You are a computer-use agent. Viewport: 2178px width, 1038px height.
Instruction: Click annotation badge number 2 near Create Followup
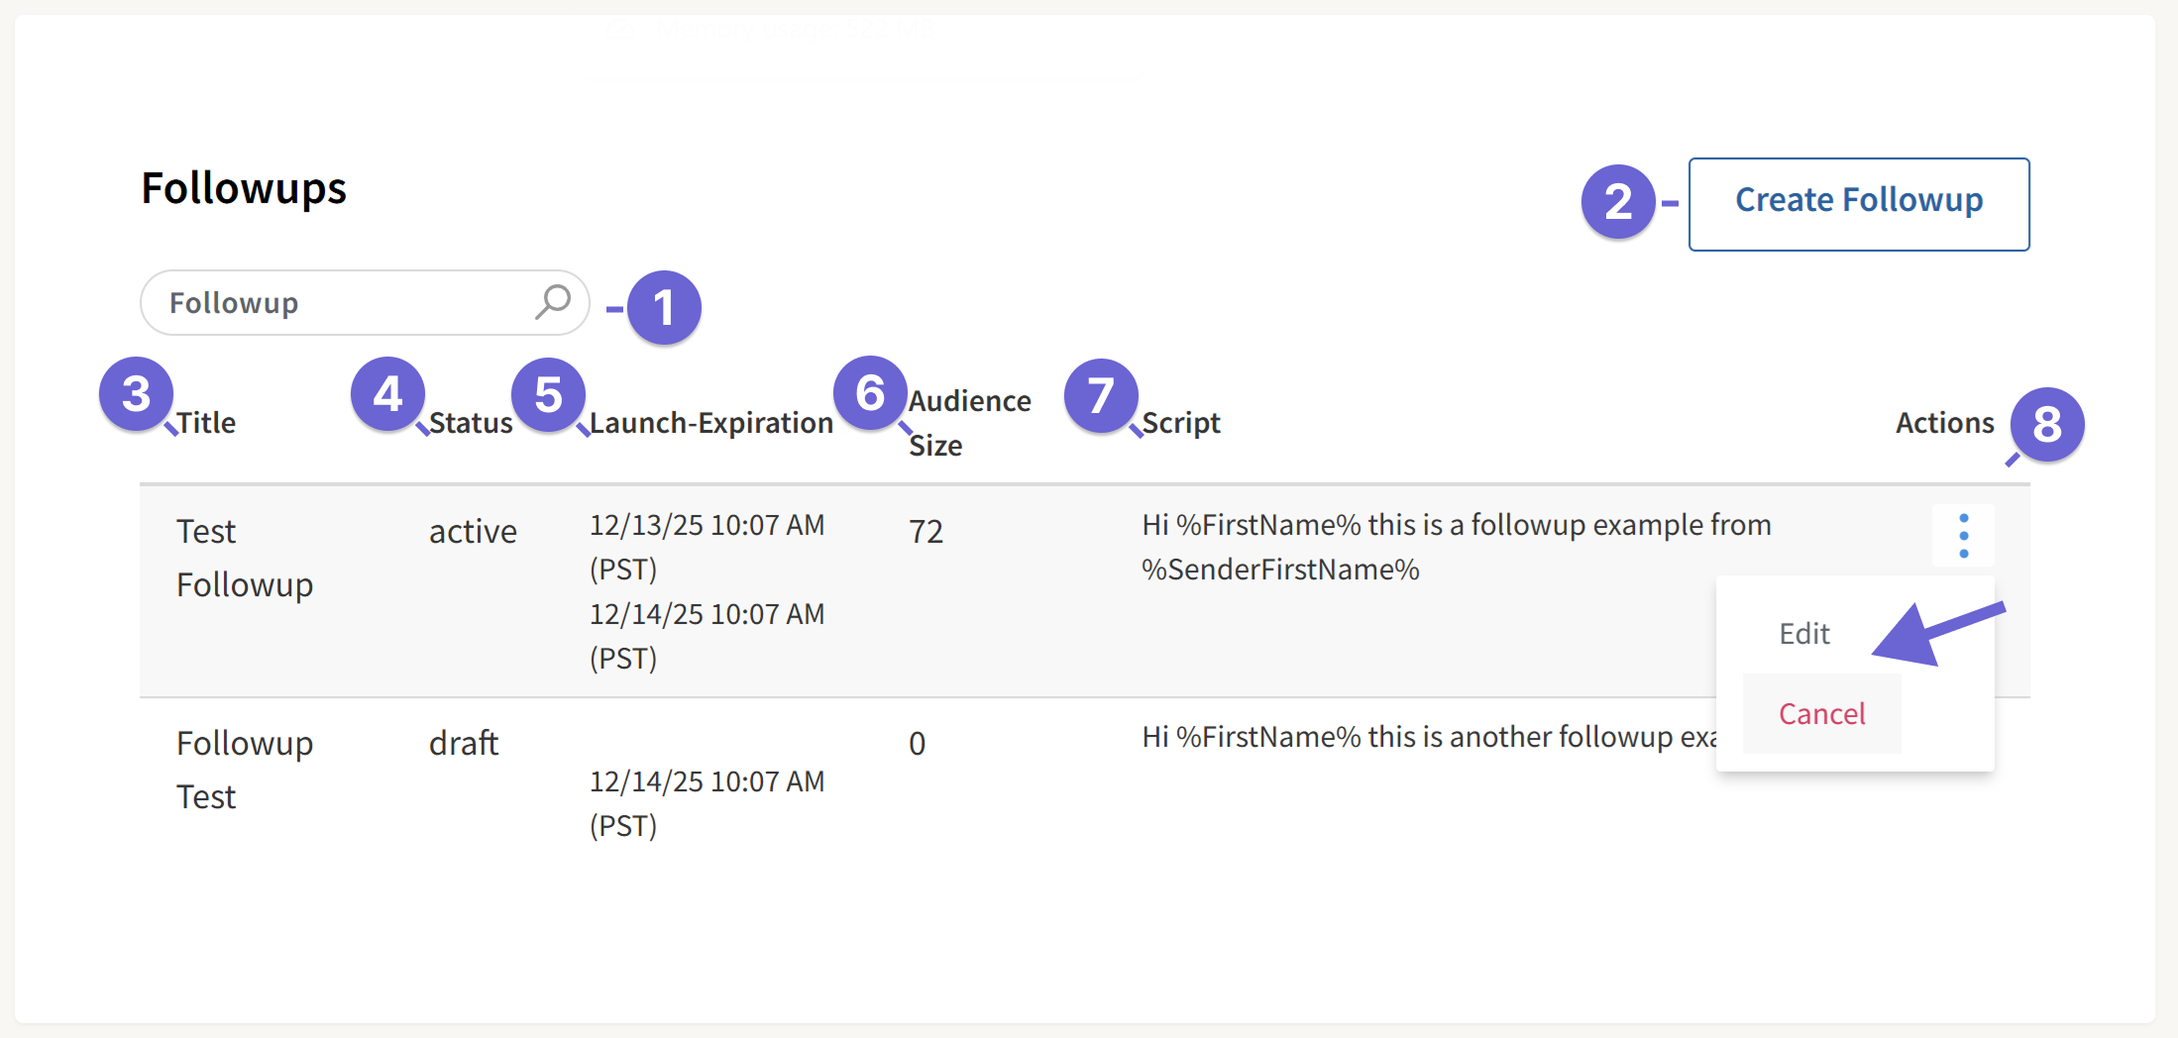1619,202
